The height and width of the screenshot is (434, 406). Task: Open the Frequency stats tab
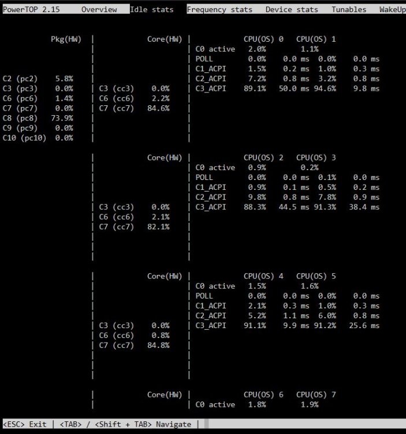(219, 9)
